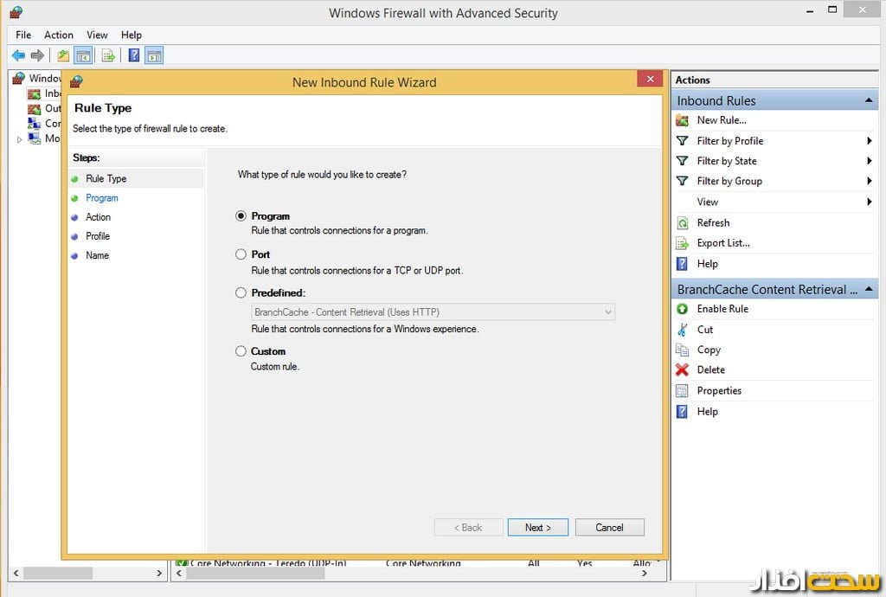Viewport: 886px width, 597px height.
Task: Cancel the New Inbound Rule Wizard
Action: [x=609, y=527]
